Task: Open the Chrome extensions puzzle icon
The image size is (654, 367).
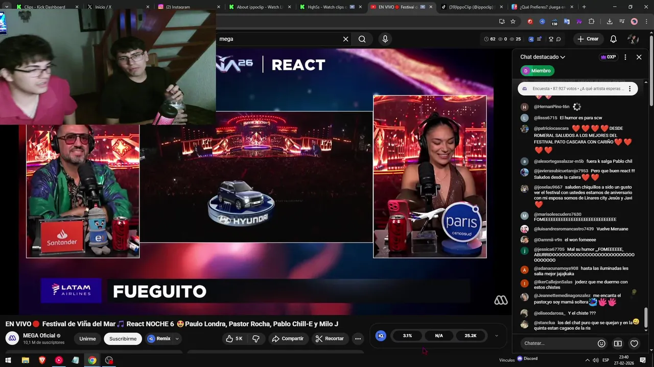Action: coord(592,21)
